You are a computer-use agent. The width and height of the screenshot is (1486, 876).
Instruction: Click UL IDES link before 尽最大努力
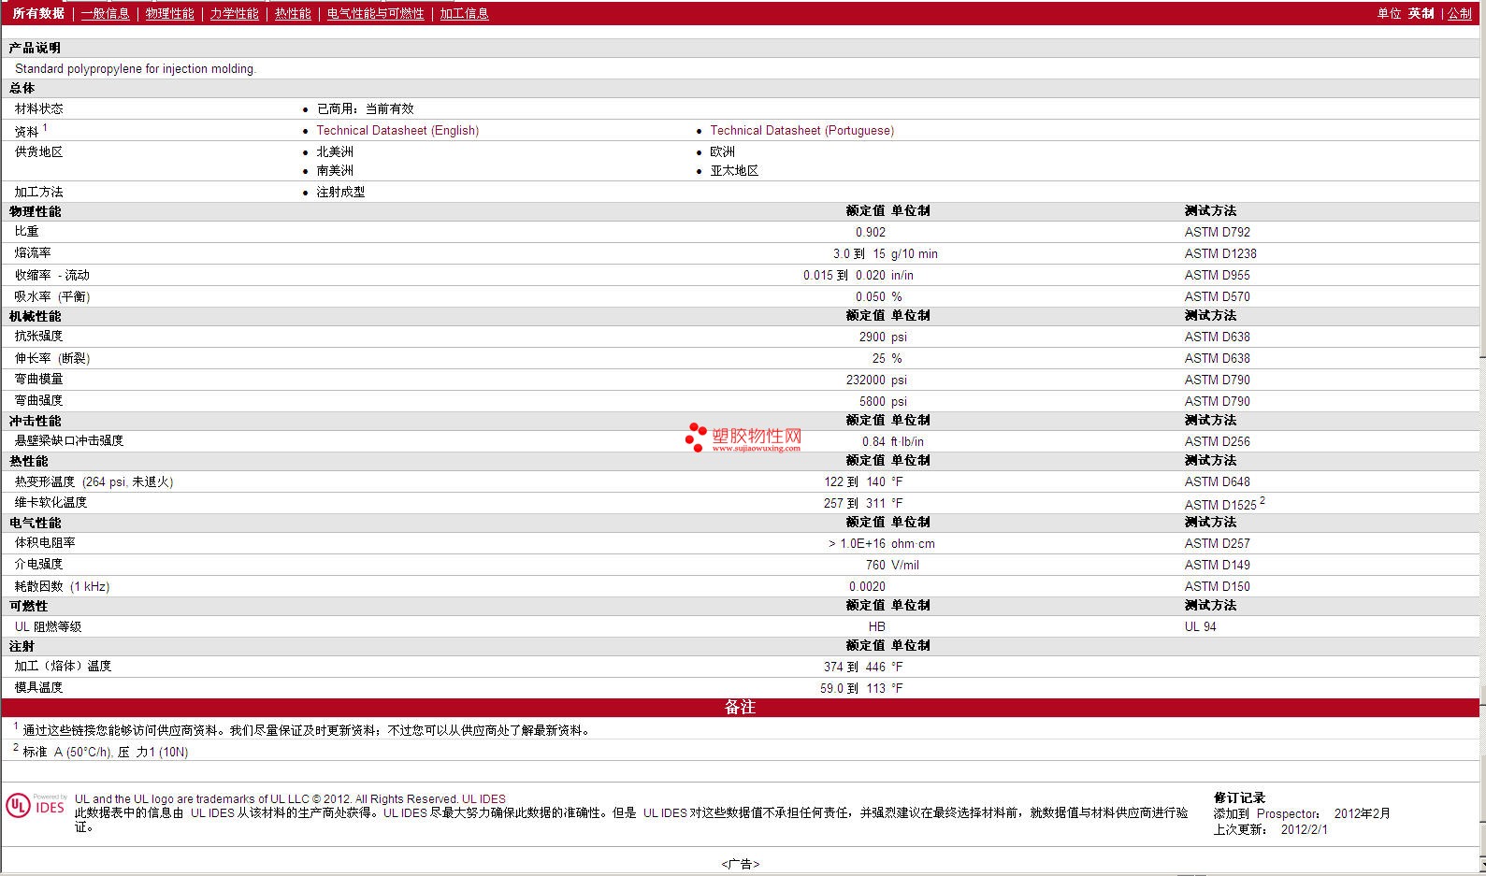(405, 812)
